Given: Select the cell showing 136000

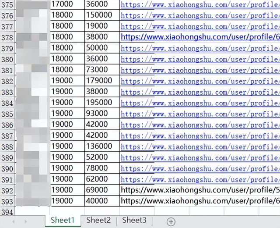Looking at the screenshot, I should (99, 146).
